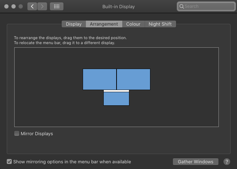Click the window zoom button

[21, 6]
